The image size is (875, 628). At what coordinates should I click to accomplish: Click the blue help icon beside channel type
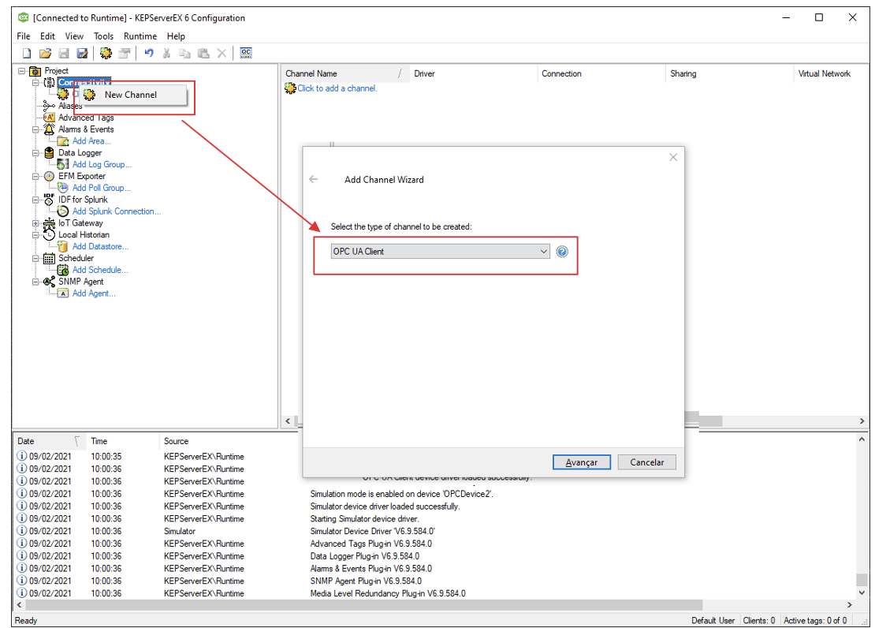click(x=562, y=252)
